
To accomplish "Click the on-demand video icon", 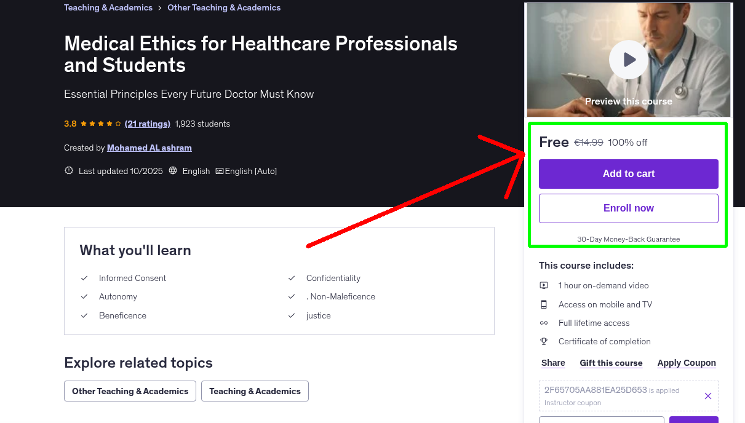I will (544, 285).
